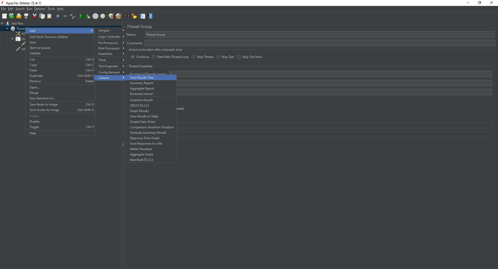Choose Summary Report listener
Image resolution: width=498 pixels, height=269 pixels.
151,83
